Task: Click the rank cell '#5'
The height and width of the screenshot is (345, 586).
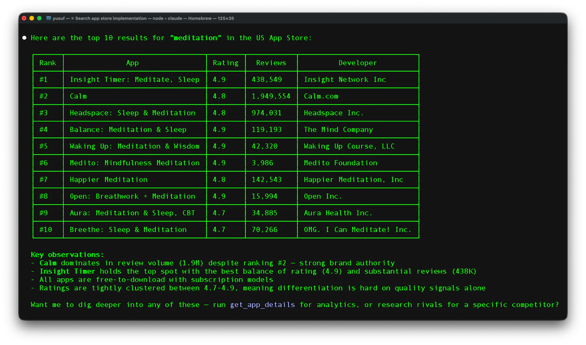Action: coord(44,146)
